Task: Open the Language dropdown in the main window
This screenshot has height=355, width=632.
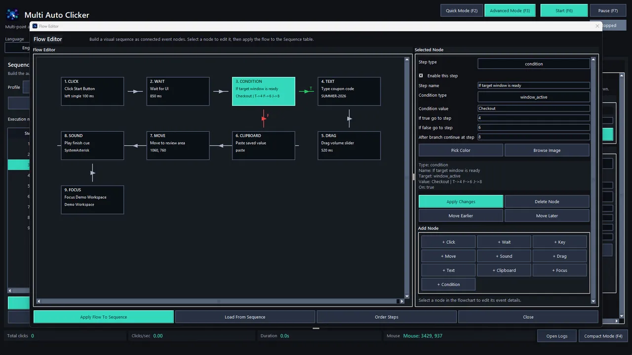Action: click(17, 48)
